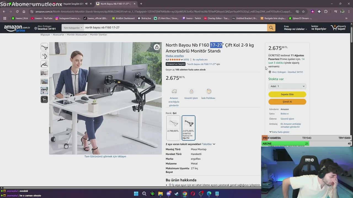353x198 pixels.
Task: Open Bilgisayar breadcrumb link
Action: point(45,35)
